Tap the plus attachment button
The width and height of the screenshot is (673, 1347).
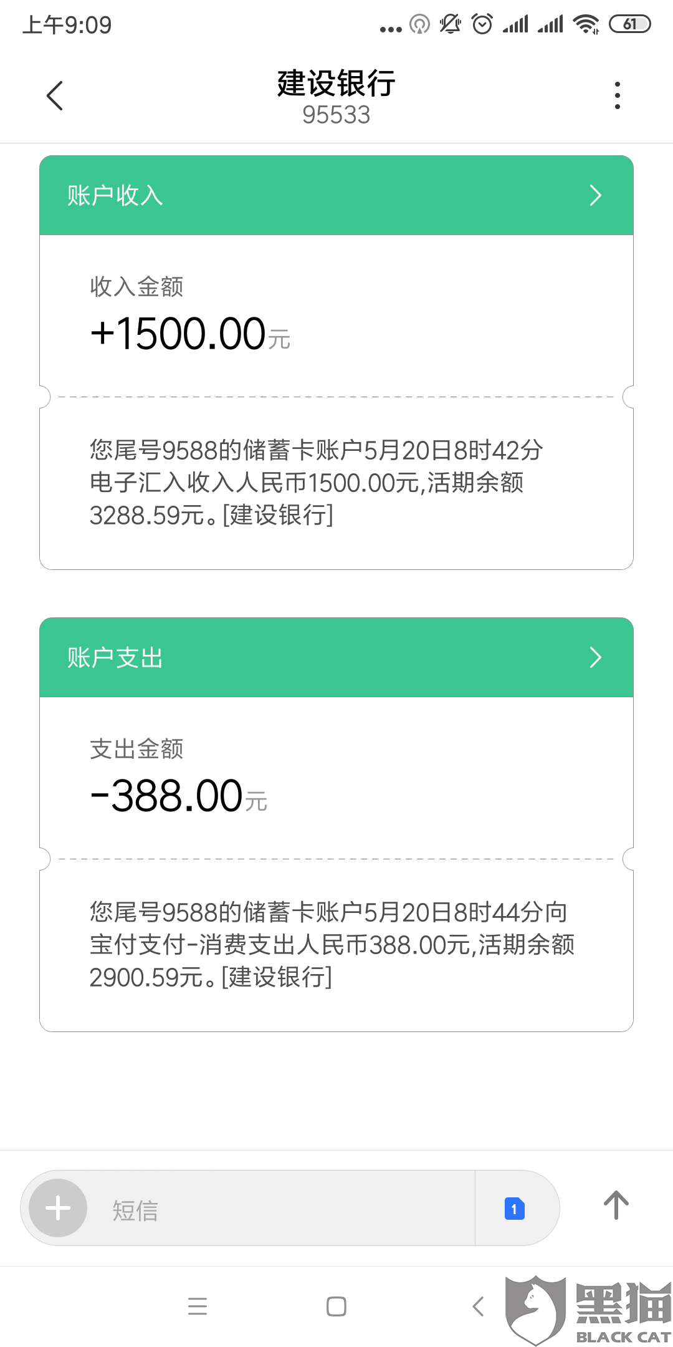tap(58, 1208)
